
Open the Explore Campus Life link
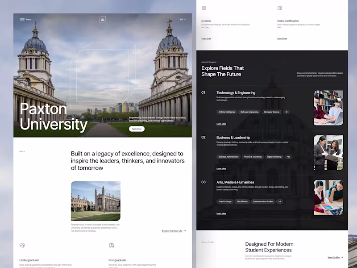click(174, 231)
